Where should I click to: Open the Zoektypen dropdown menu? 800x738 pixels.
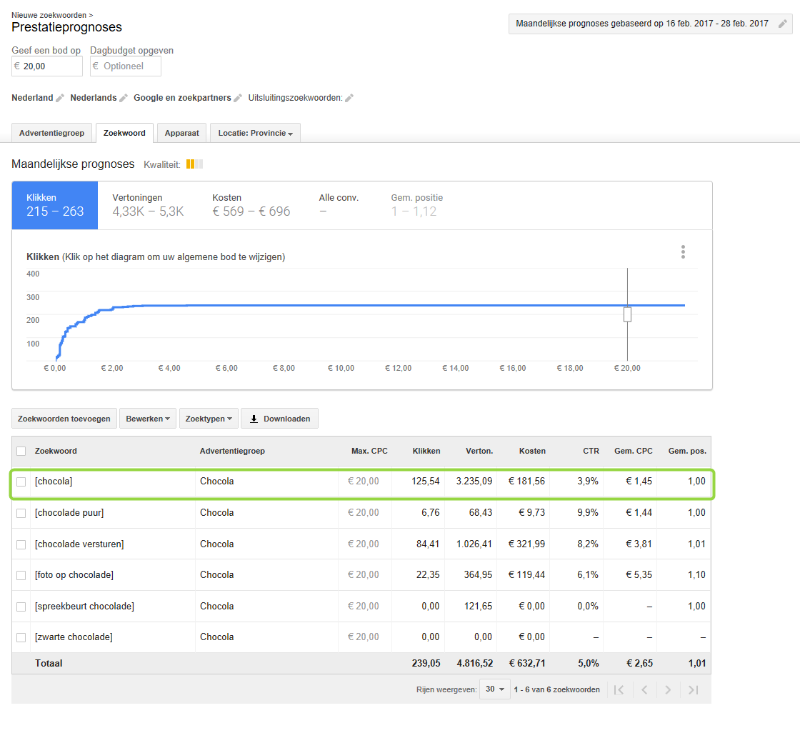[x=209, y=419]
